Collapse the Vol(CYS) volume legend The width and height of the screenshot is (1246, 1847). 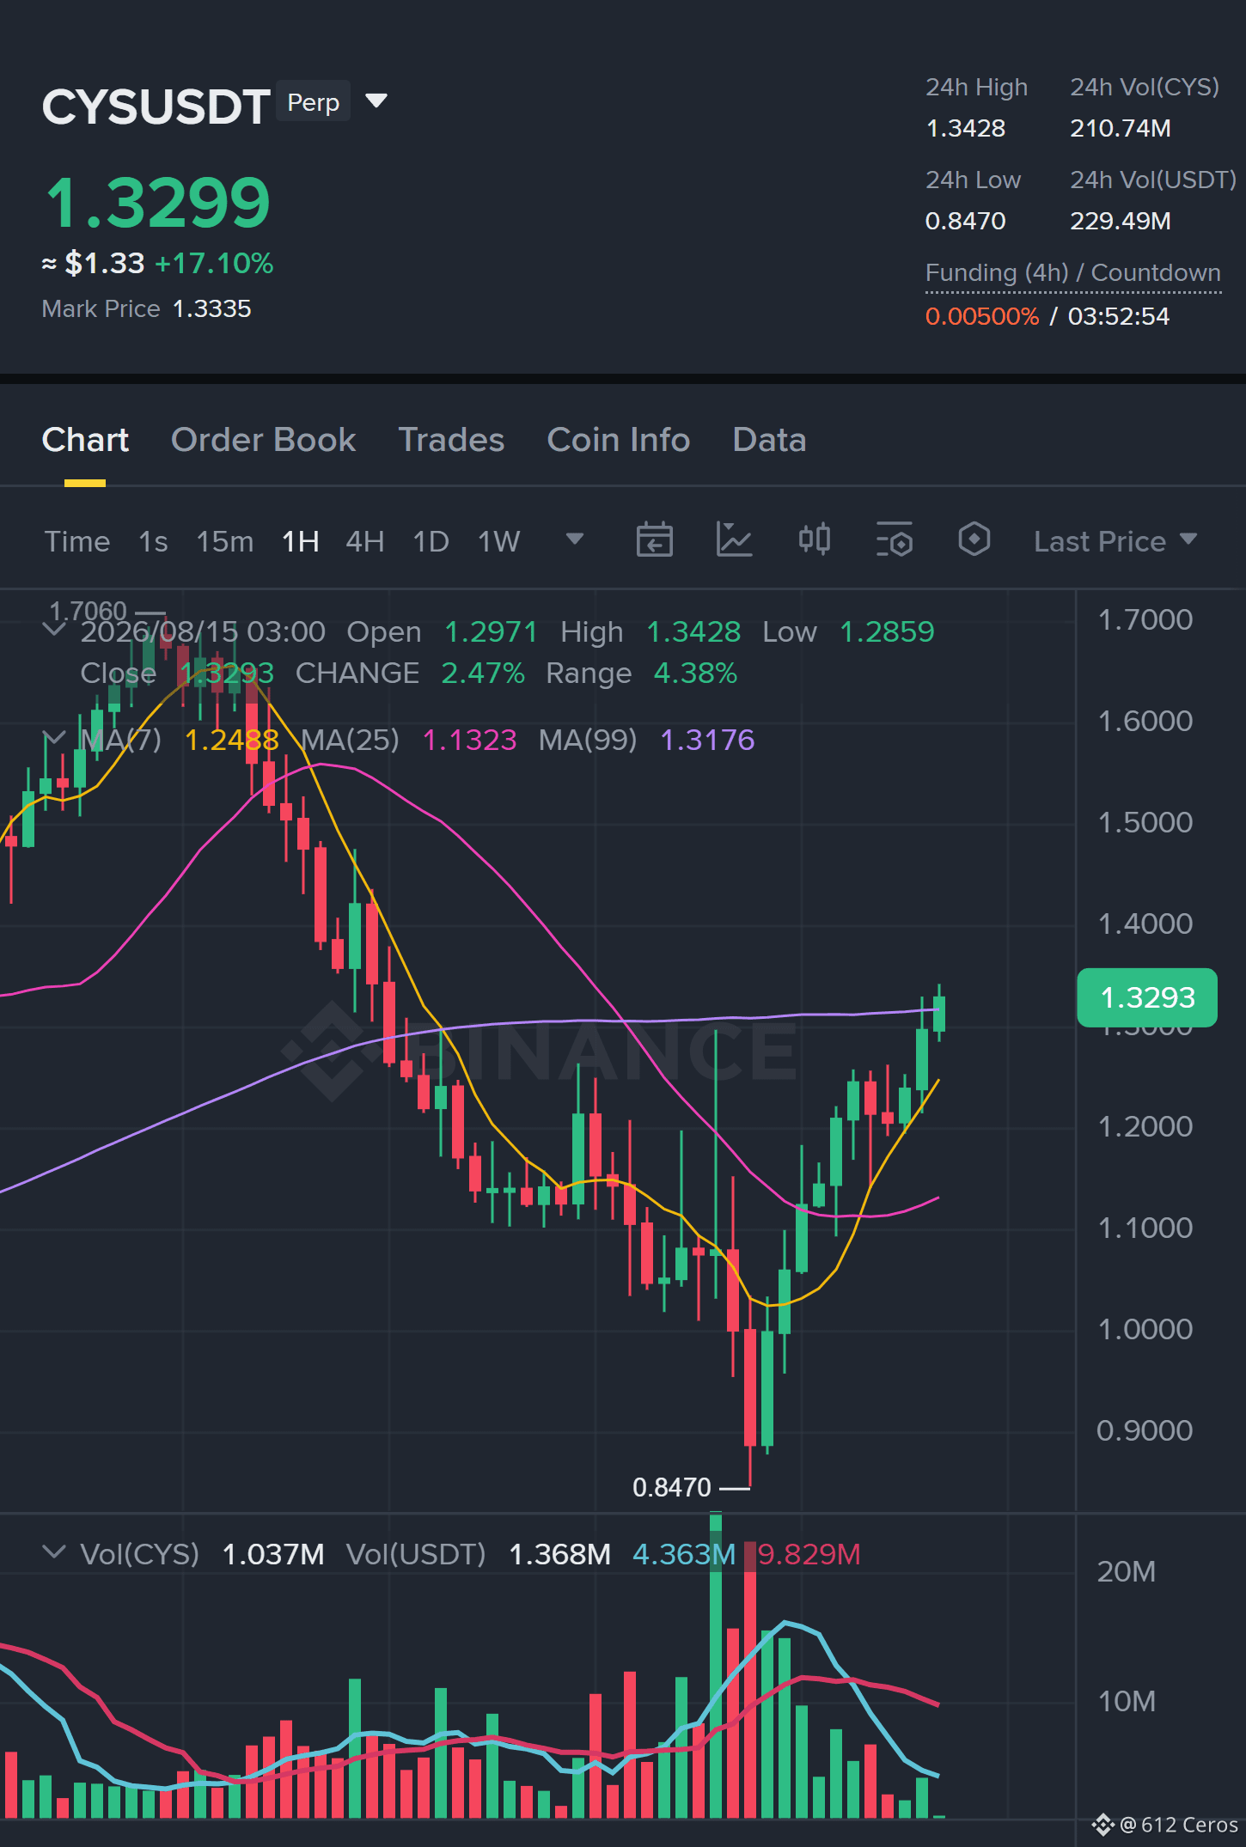(54, 1552)
